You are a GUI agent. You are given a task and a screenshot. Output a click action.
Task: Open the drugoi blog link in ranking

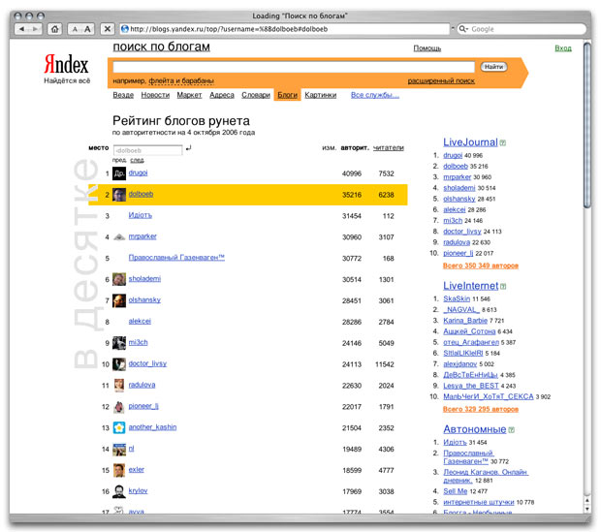click(x=140, y=173)
